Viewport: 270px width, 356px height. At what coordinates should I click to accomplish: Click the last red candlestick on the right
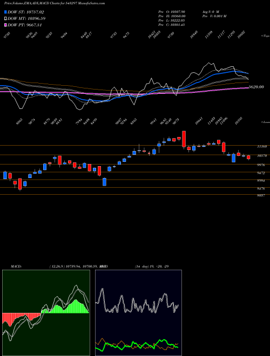coord(248,158)
